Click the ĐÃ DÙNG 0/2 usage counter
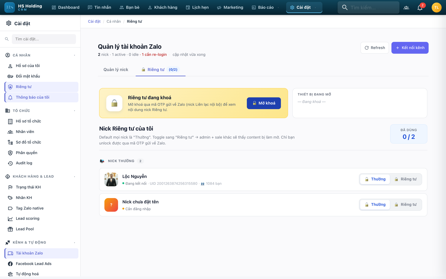This screenshot has width=446, height=279. 409,134
